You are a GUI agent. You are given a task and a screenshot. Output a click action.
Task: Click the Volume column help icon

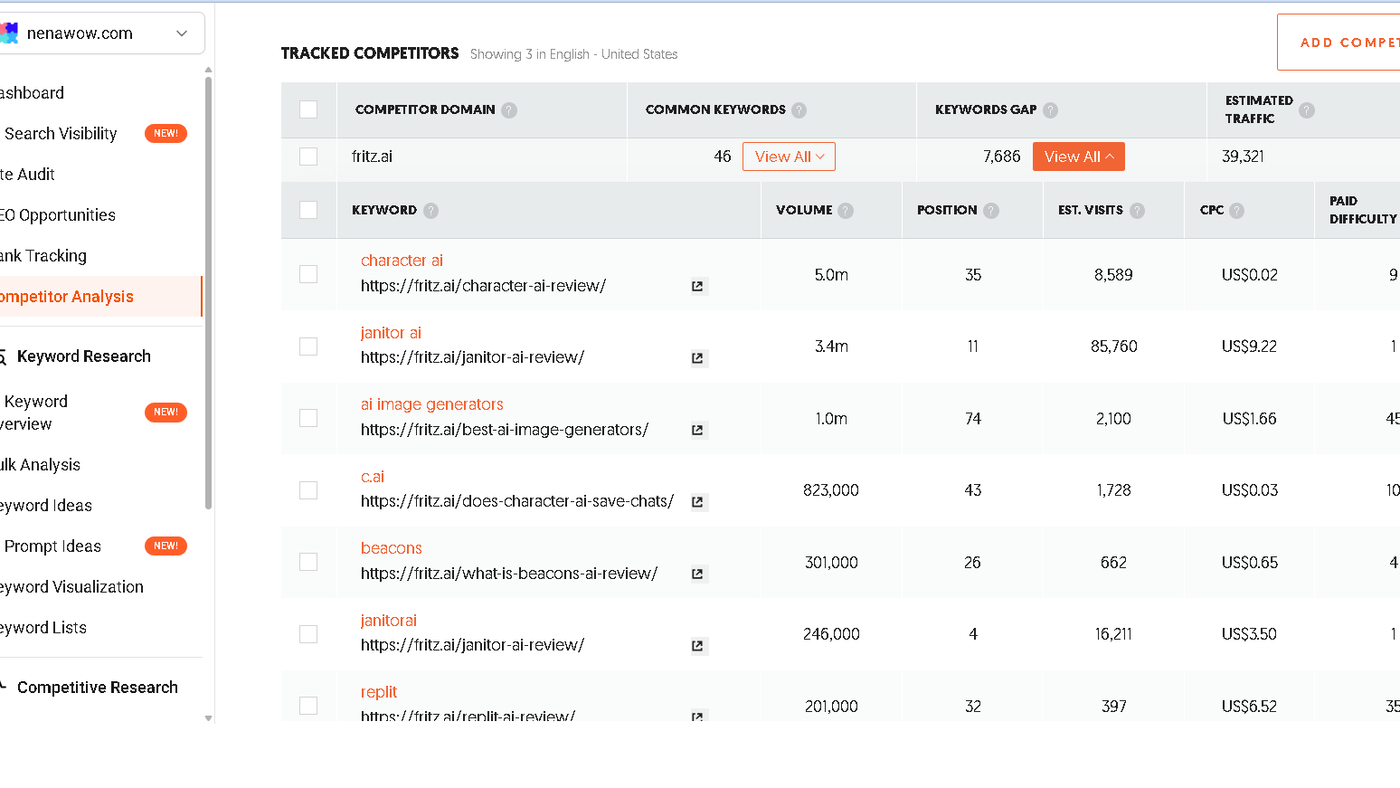tap(846, 210)
